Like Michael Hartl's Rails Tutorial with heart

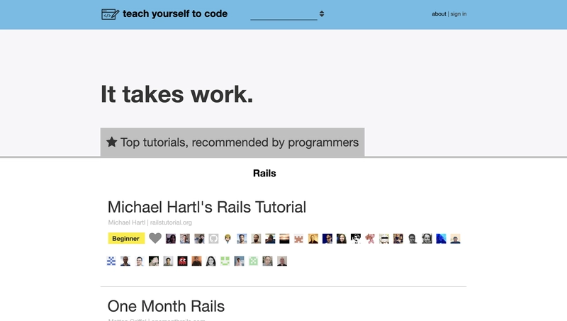tap(155, 238)
